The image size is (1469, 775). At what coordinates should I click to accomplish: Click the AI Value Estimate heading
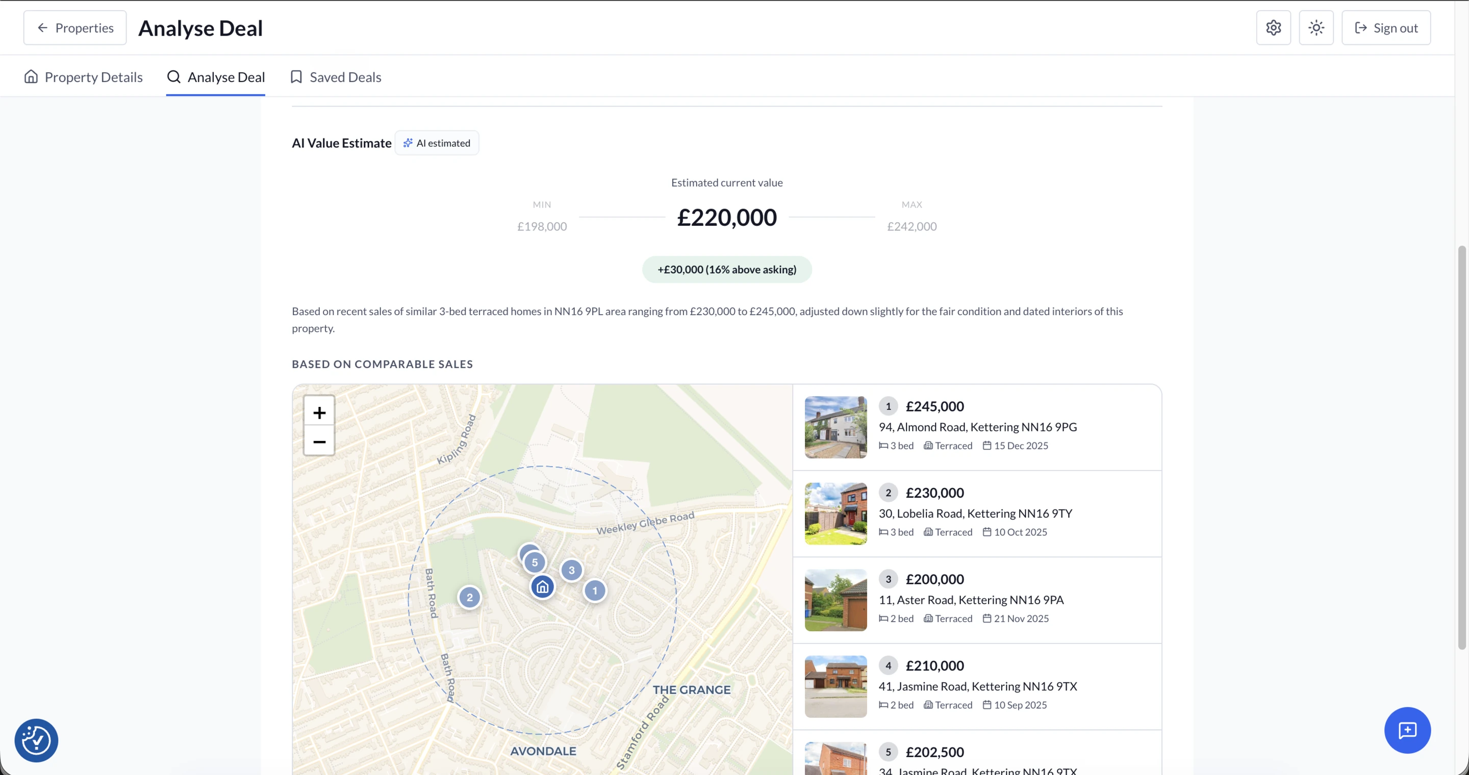click(342, 143)
